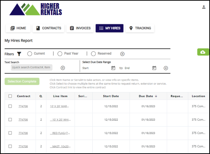Select the Reserved filter radio button
The height and width of the screenshot is (154, 210).
pyautogui.click(x=93, y=54)
